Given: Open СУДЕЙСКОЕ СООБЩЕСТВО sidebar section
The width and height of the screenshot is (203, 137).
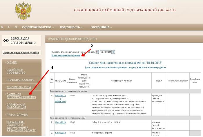Looking at the screenshot, I should click(16, 71).
